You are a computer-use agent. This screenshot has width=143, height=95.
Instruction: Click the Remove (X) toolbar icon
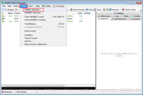(x=16, y=9)
